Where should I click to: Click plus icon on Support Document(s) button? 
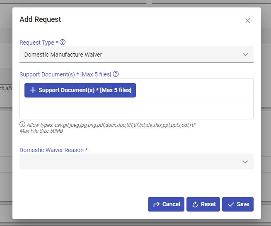tap(33, 90)
